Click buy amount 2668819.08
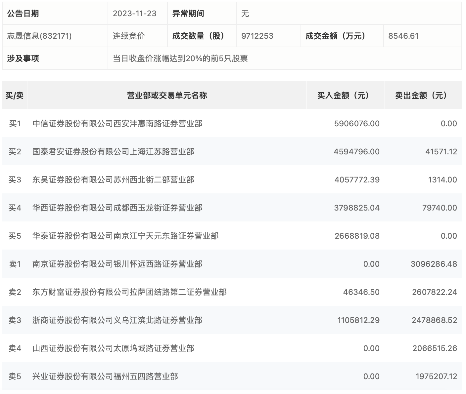Image resolution: width=466 pixels, height=394 pixels. 357,236
